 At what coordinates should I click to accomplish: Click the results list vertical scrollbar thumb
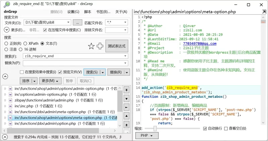coord(120,101)
